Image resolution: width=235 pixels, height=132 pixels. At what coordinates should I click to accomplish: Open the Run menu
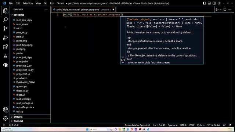pyautogui.click(x=52, y=3)
